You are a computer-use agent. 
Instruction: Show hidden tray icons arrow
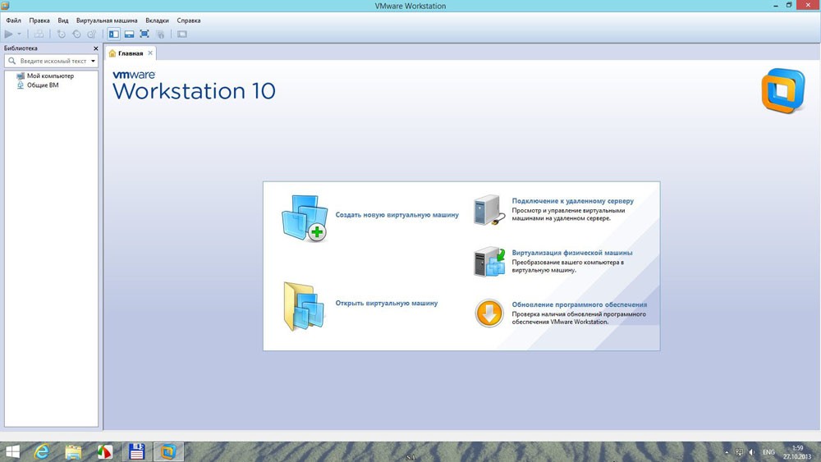click(727, 452)
